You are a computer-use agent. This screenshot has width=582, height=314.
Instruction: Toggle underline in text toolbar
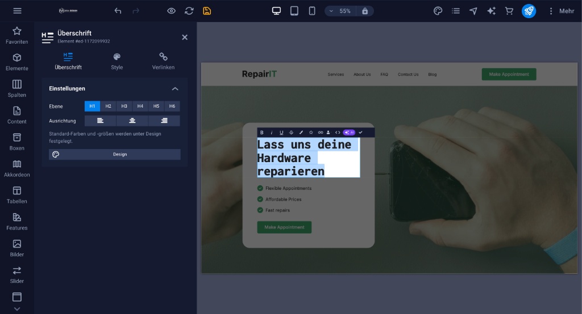click(x=281, y=133)
